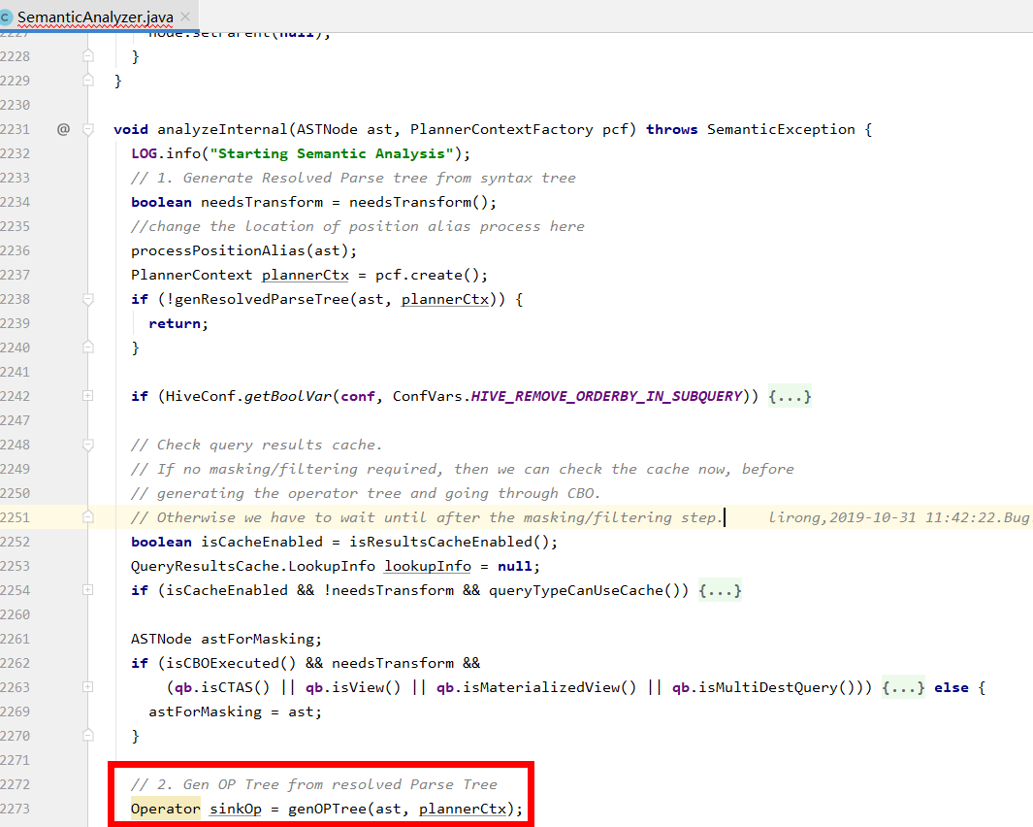This screenshot has width=1033, height=827.
Task: Click isCBOExecuted() on line 2262
Action: tap(231, 663)
